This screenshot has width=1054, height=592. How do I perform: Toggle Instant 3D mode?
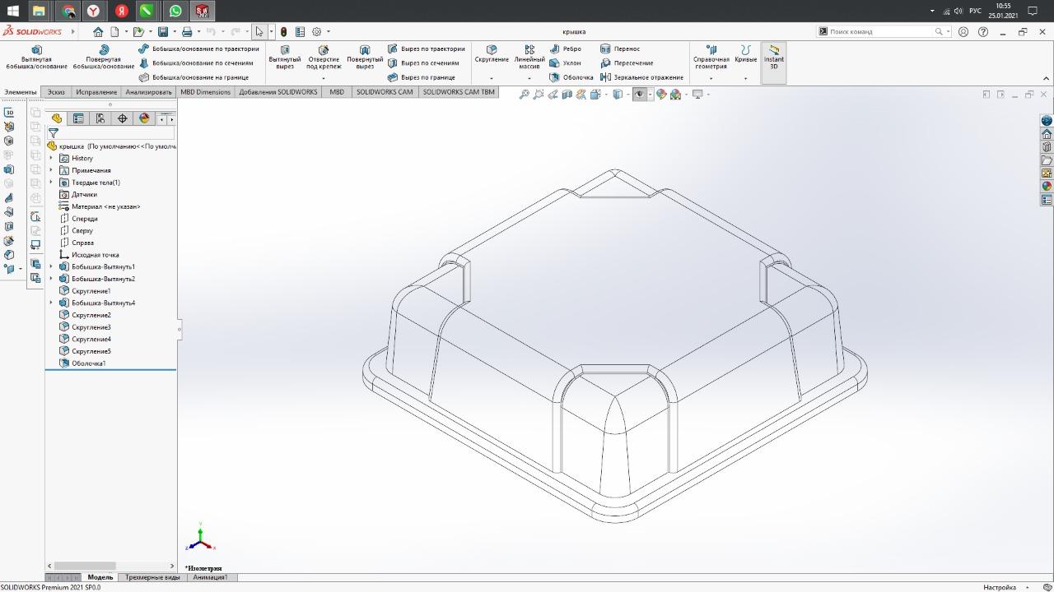pyautogui.click(x=773, y=56)
